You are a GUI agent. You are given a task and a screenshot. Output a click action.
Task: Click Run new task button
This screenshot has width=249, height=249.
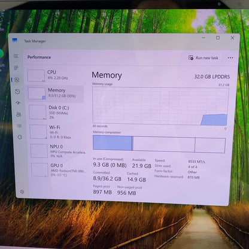click(x=204, y=58)
